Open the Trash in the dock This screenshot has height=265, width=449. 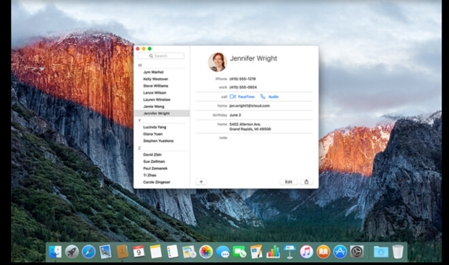398,252
